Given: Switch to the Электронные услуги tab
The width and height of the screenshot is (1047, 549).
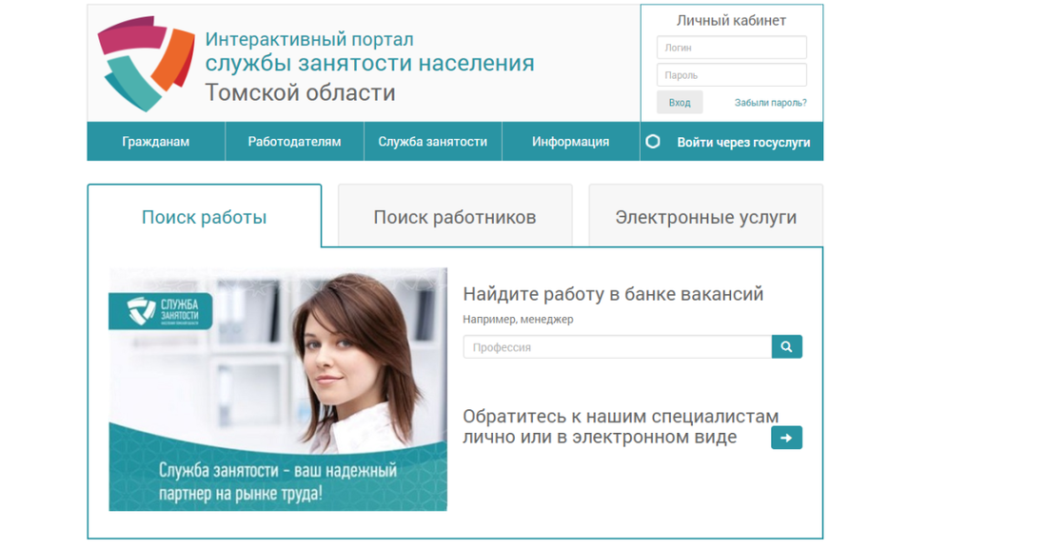Looking at the screenshot, I should click(x=705, y=216).
